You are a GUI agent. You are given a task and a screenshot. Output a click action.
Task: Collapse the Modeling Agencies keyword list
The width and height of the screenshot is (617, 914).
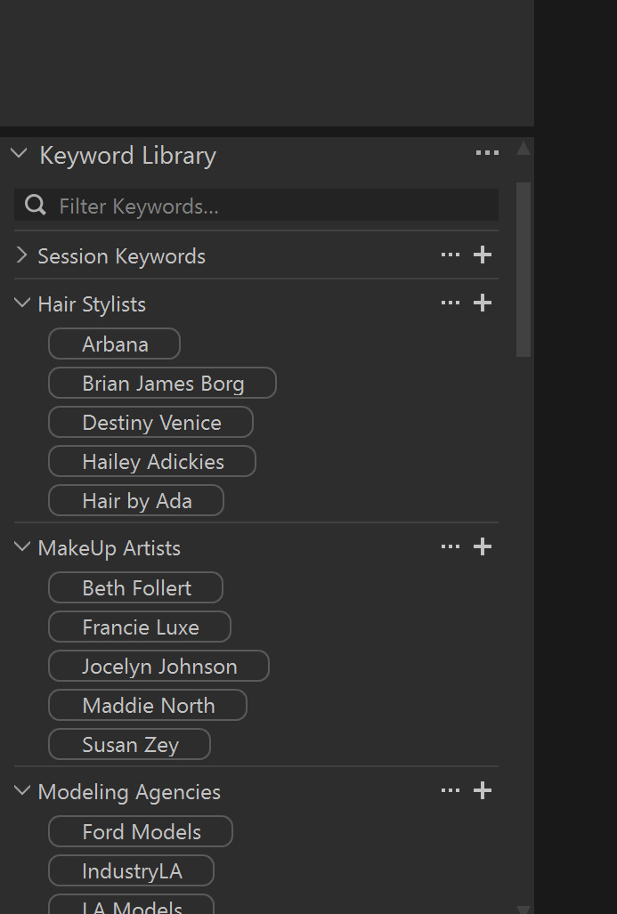coord(22,791)
